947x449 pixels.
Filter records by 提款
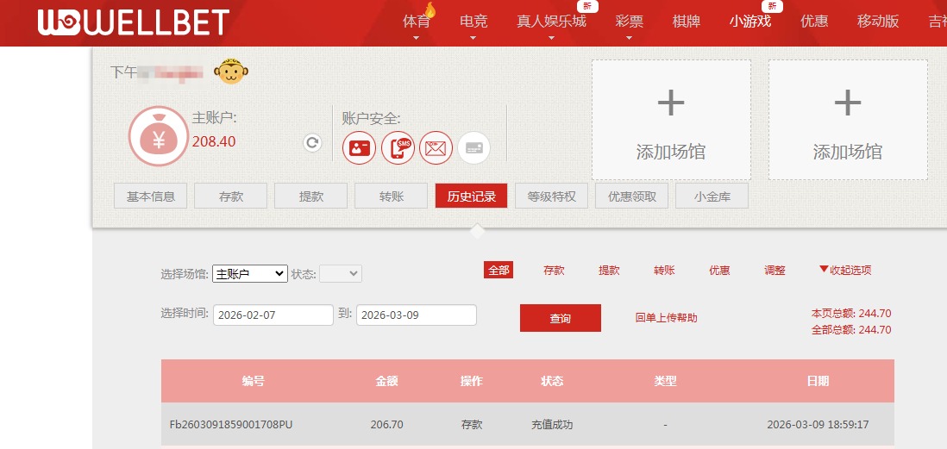click(609, 271)
